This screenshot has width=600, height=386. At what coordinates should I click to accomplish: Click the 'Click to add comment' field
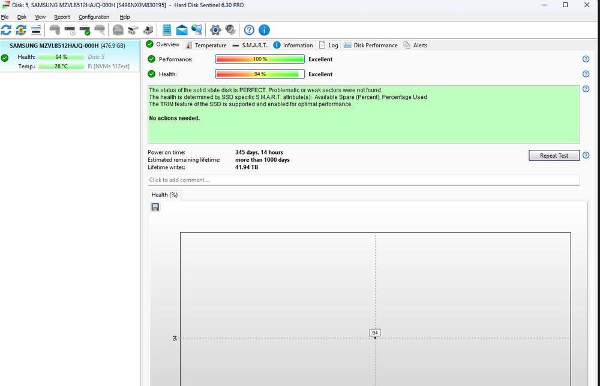364,180
